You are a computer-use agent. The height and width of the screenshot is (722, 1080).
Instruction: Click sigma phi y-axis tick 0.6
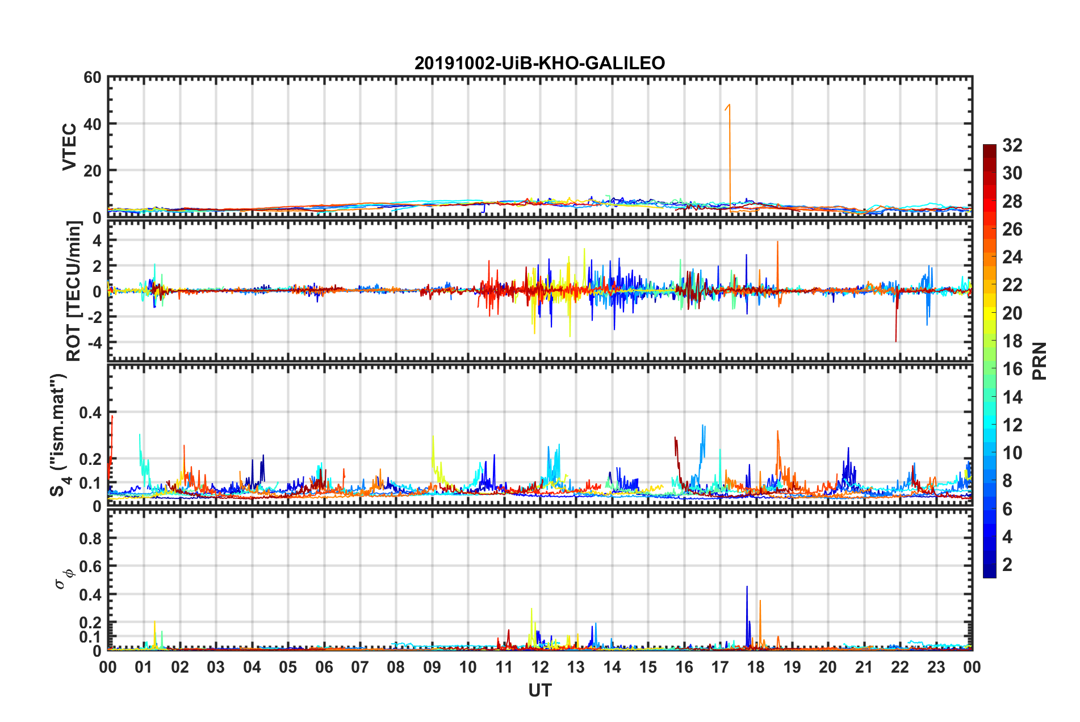(90, 566)
